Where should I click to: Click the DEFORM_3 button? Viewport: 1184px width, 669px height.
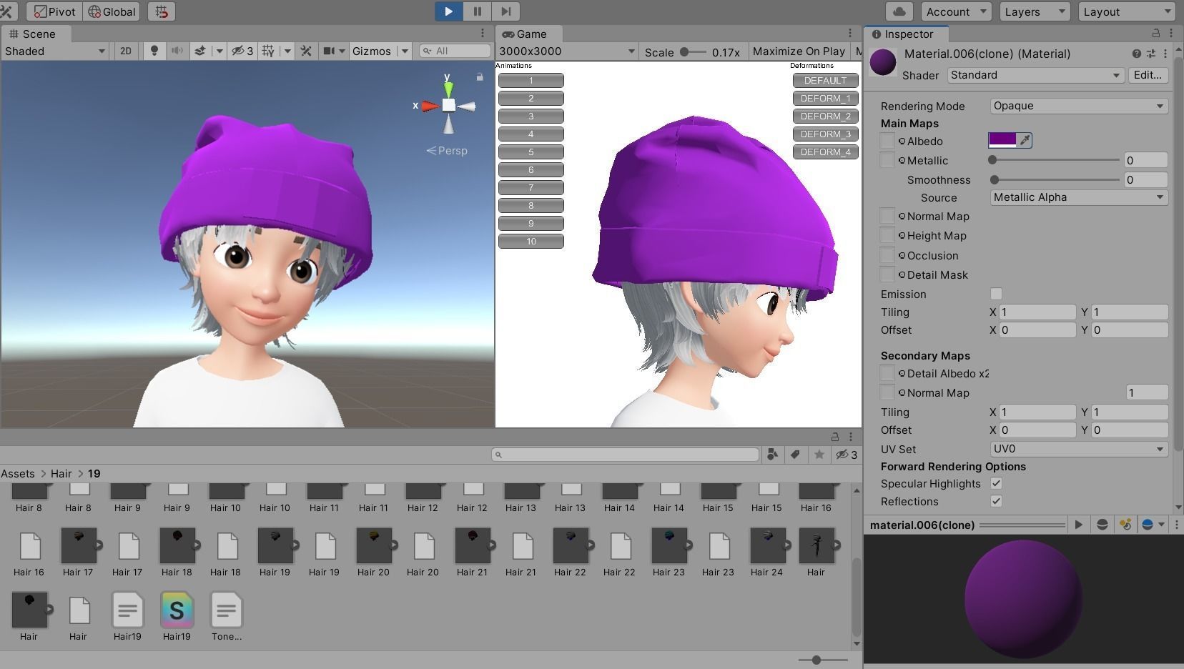click(825, 134)
